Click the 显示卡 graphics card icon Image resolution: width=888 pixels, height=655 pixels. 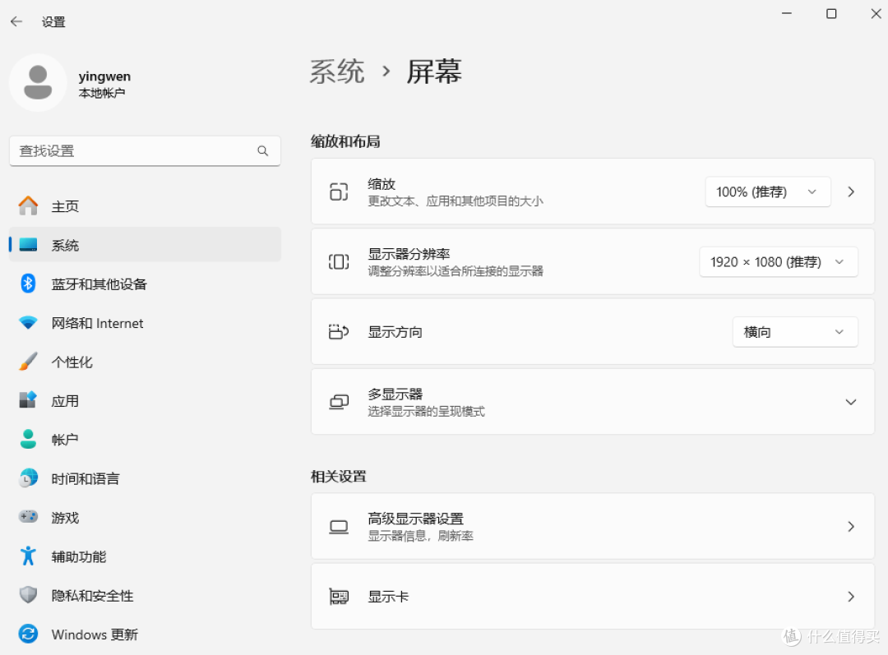pos(339,597)
